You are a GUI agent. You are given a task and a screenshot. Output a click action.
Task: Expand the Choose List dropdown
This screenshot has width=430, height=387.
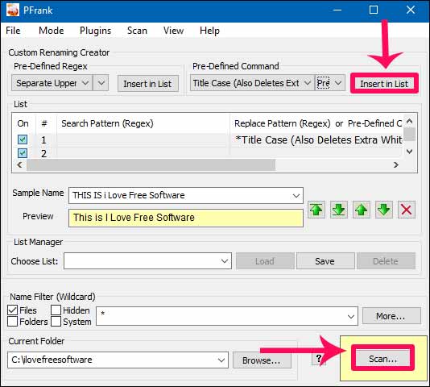225,261
